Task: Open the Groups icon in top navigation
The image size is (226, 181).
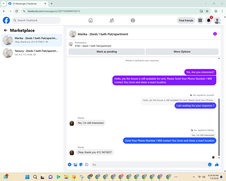Action: click(133, 20)
